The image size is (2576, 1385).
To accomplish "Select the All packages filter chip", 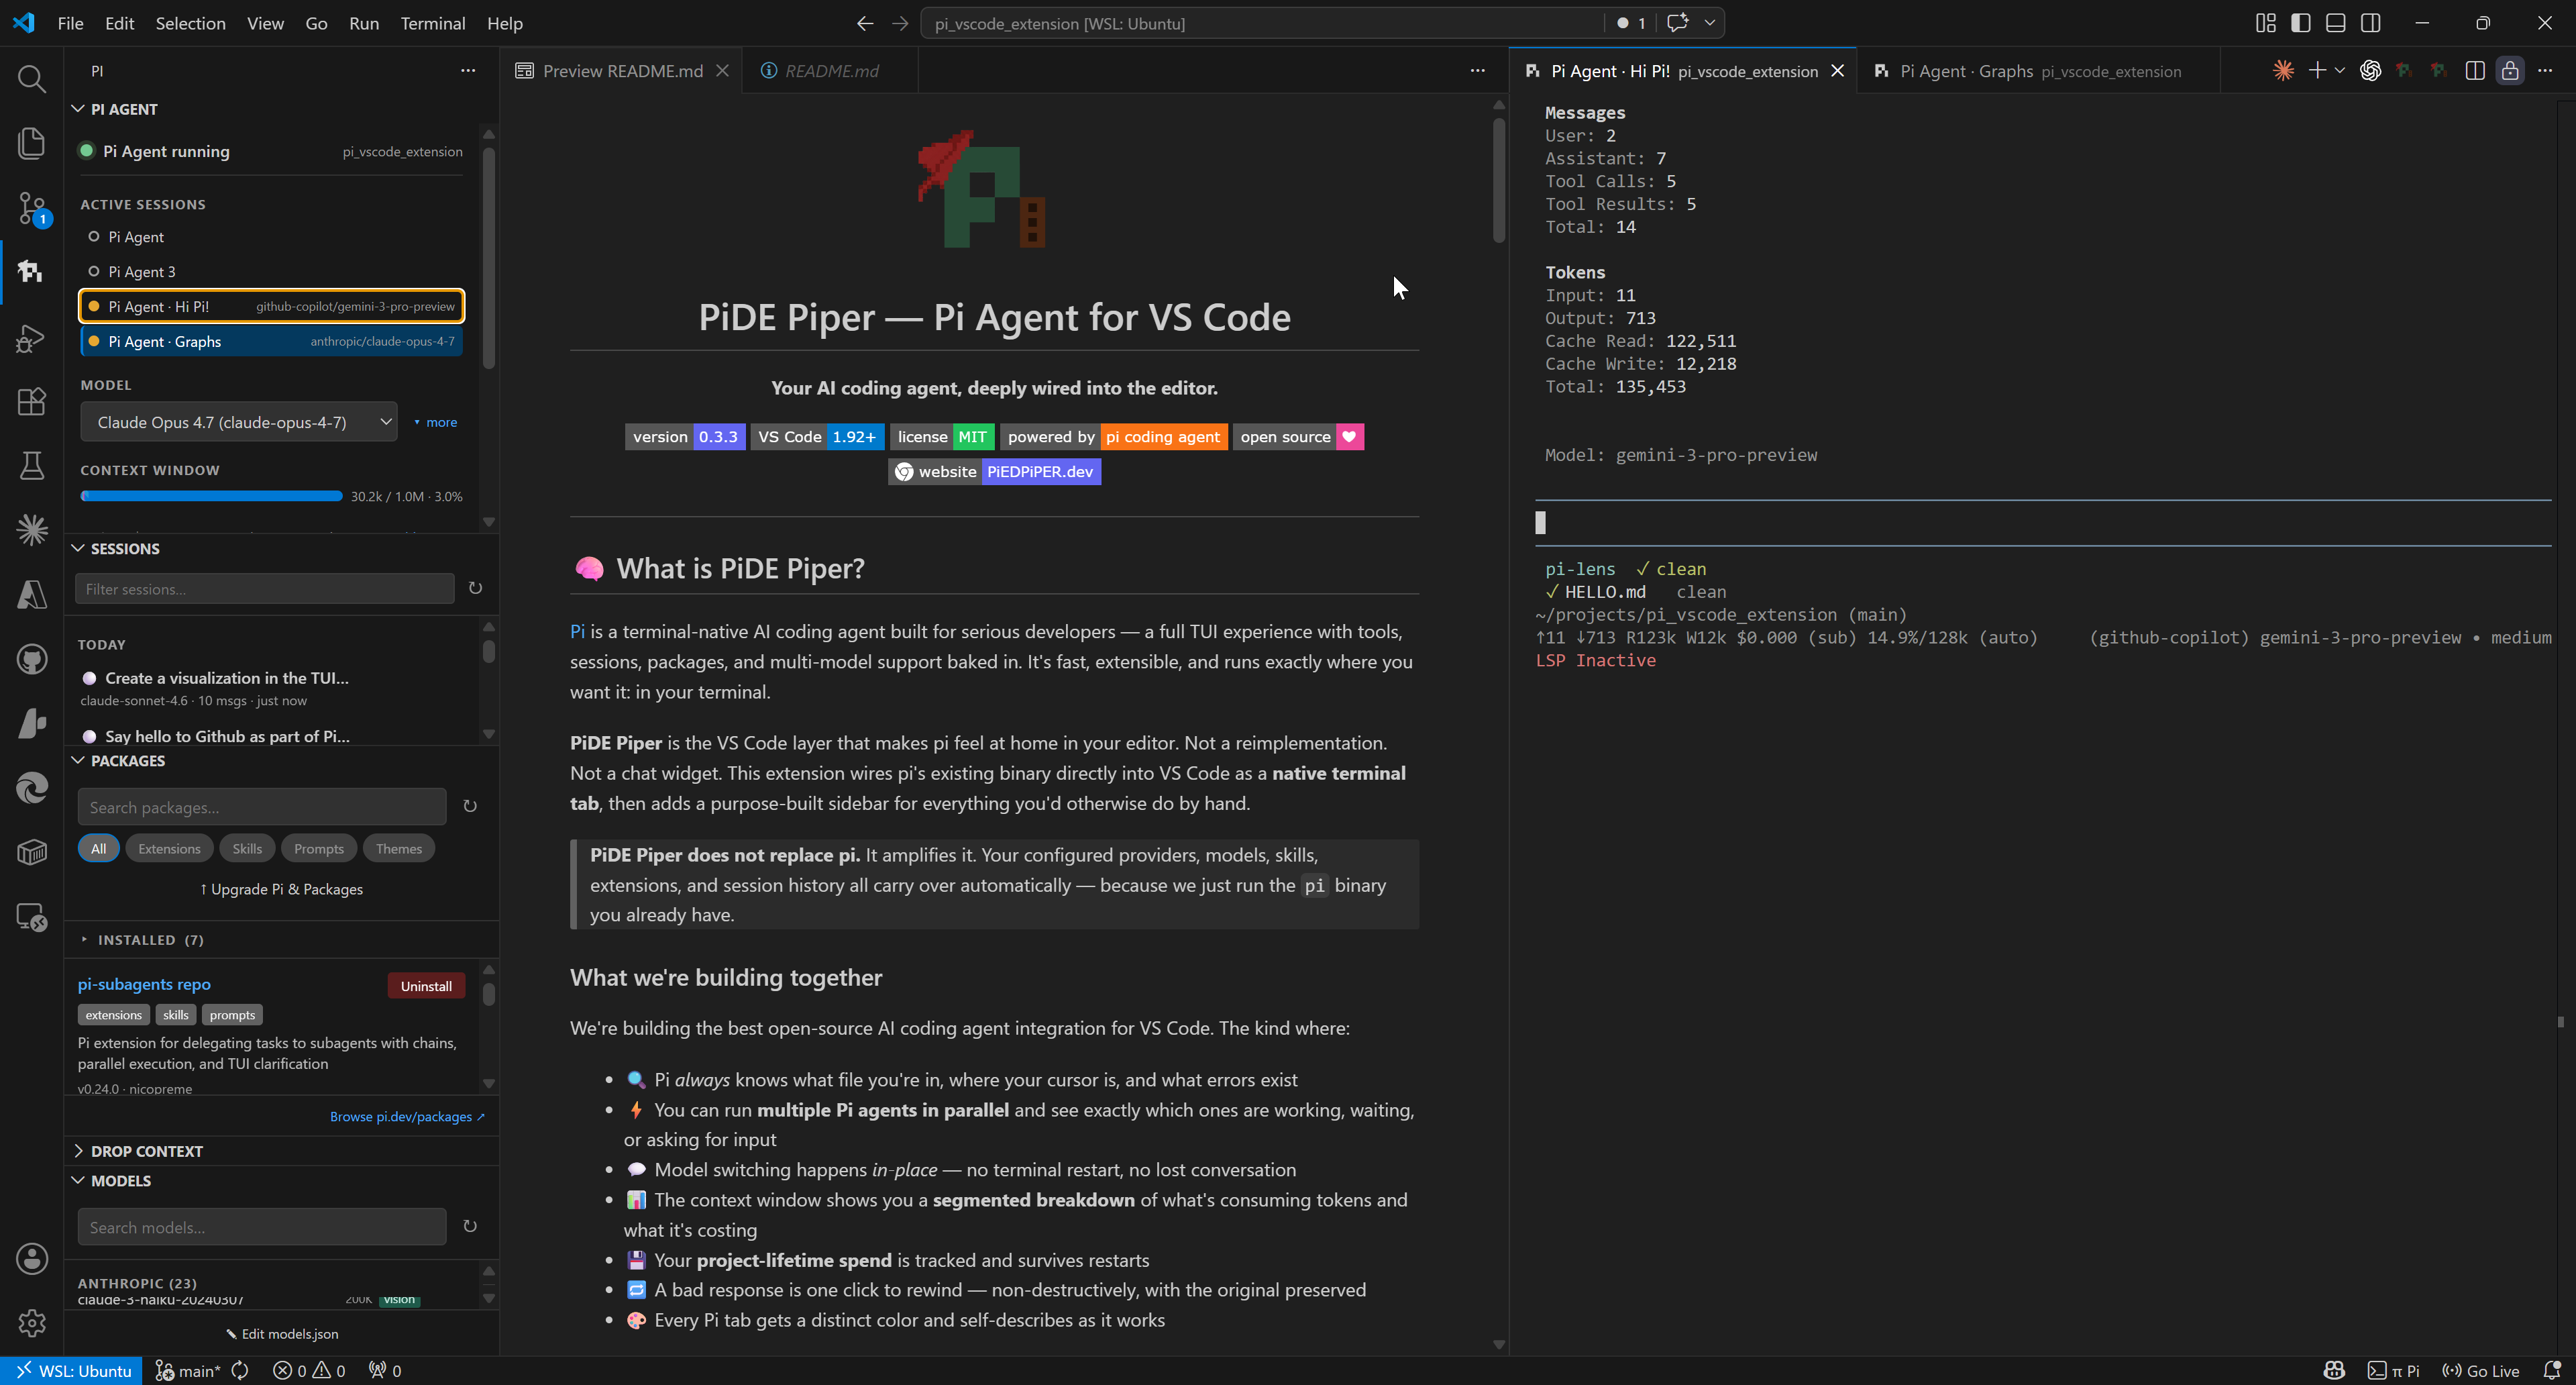I will [98, 848].
